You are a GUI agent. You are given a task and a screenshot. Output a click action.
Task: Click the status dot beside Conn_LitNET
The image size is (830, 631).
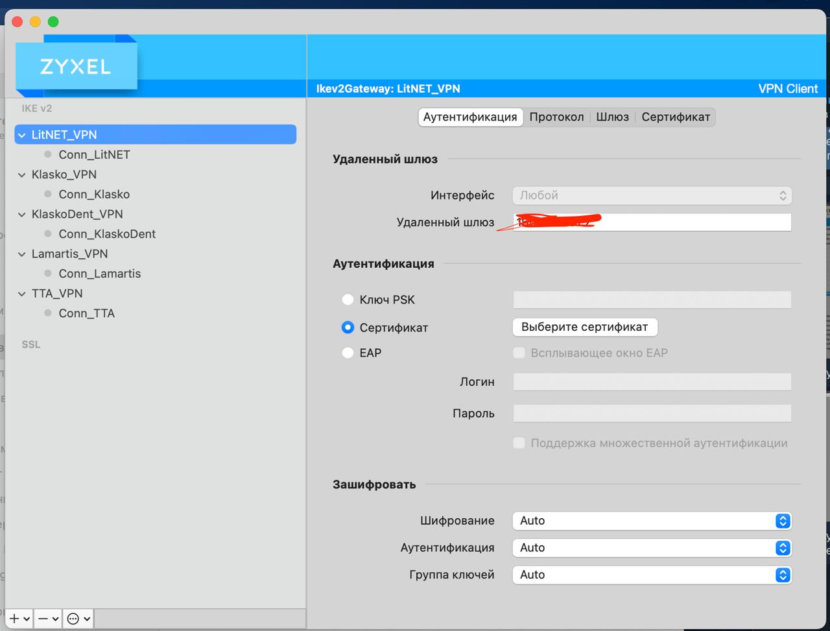point(47,154)
